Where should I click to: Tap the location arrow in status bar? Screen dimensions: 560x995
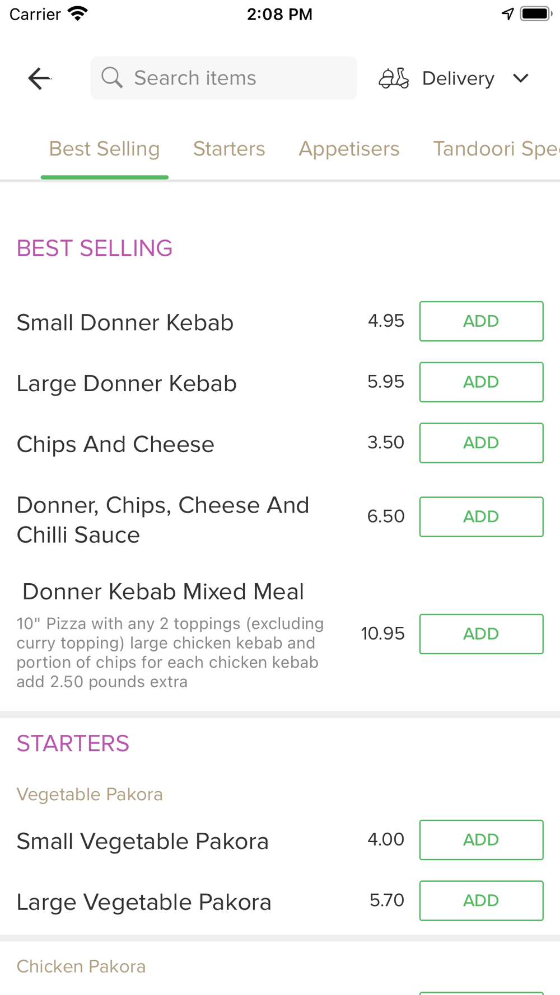[x=507, y=14]
